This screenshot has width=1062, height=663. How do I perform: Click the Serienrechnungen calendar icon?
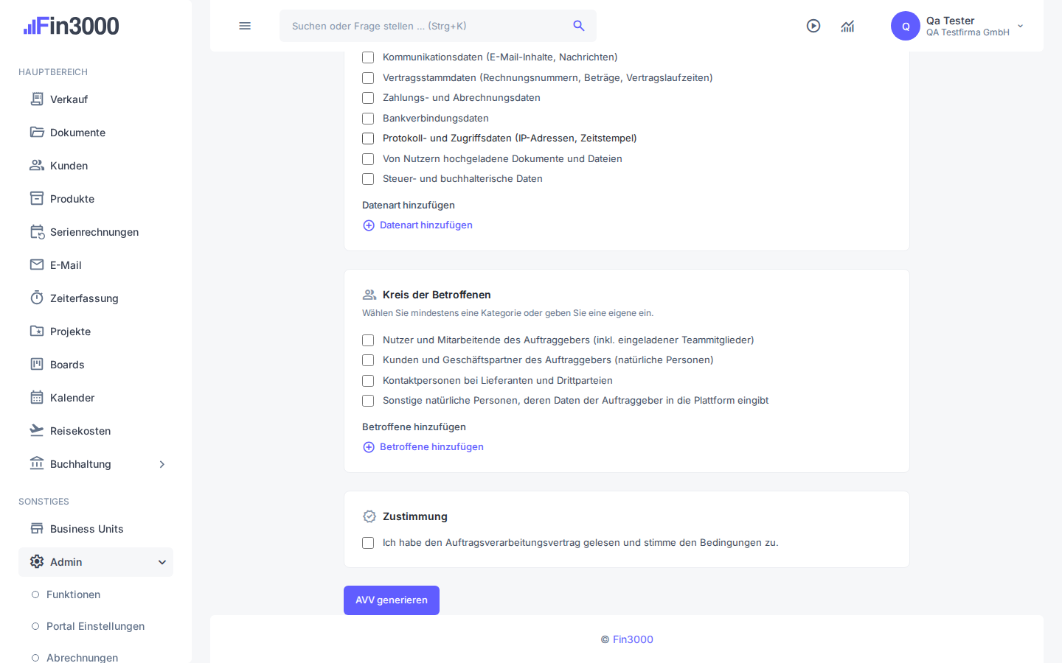[x=37, y=231]
